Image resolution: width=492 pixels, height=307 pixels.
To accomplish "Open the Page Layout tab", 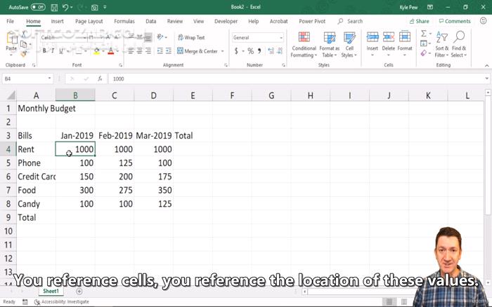I will (x=89, y=21).
